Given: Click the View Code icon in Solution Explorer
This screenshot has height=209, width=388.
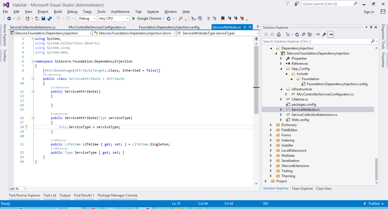Looking at the screenshot, I should coord(318,34).
